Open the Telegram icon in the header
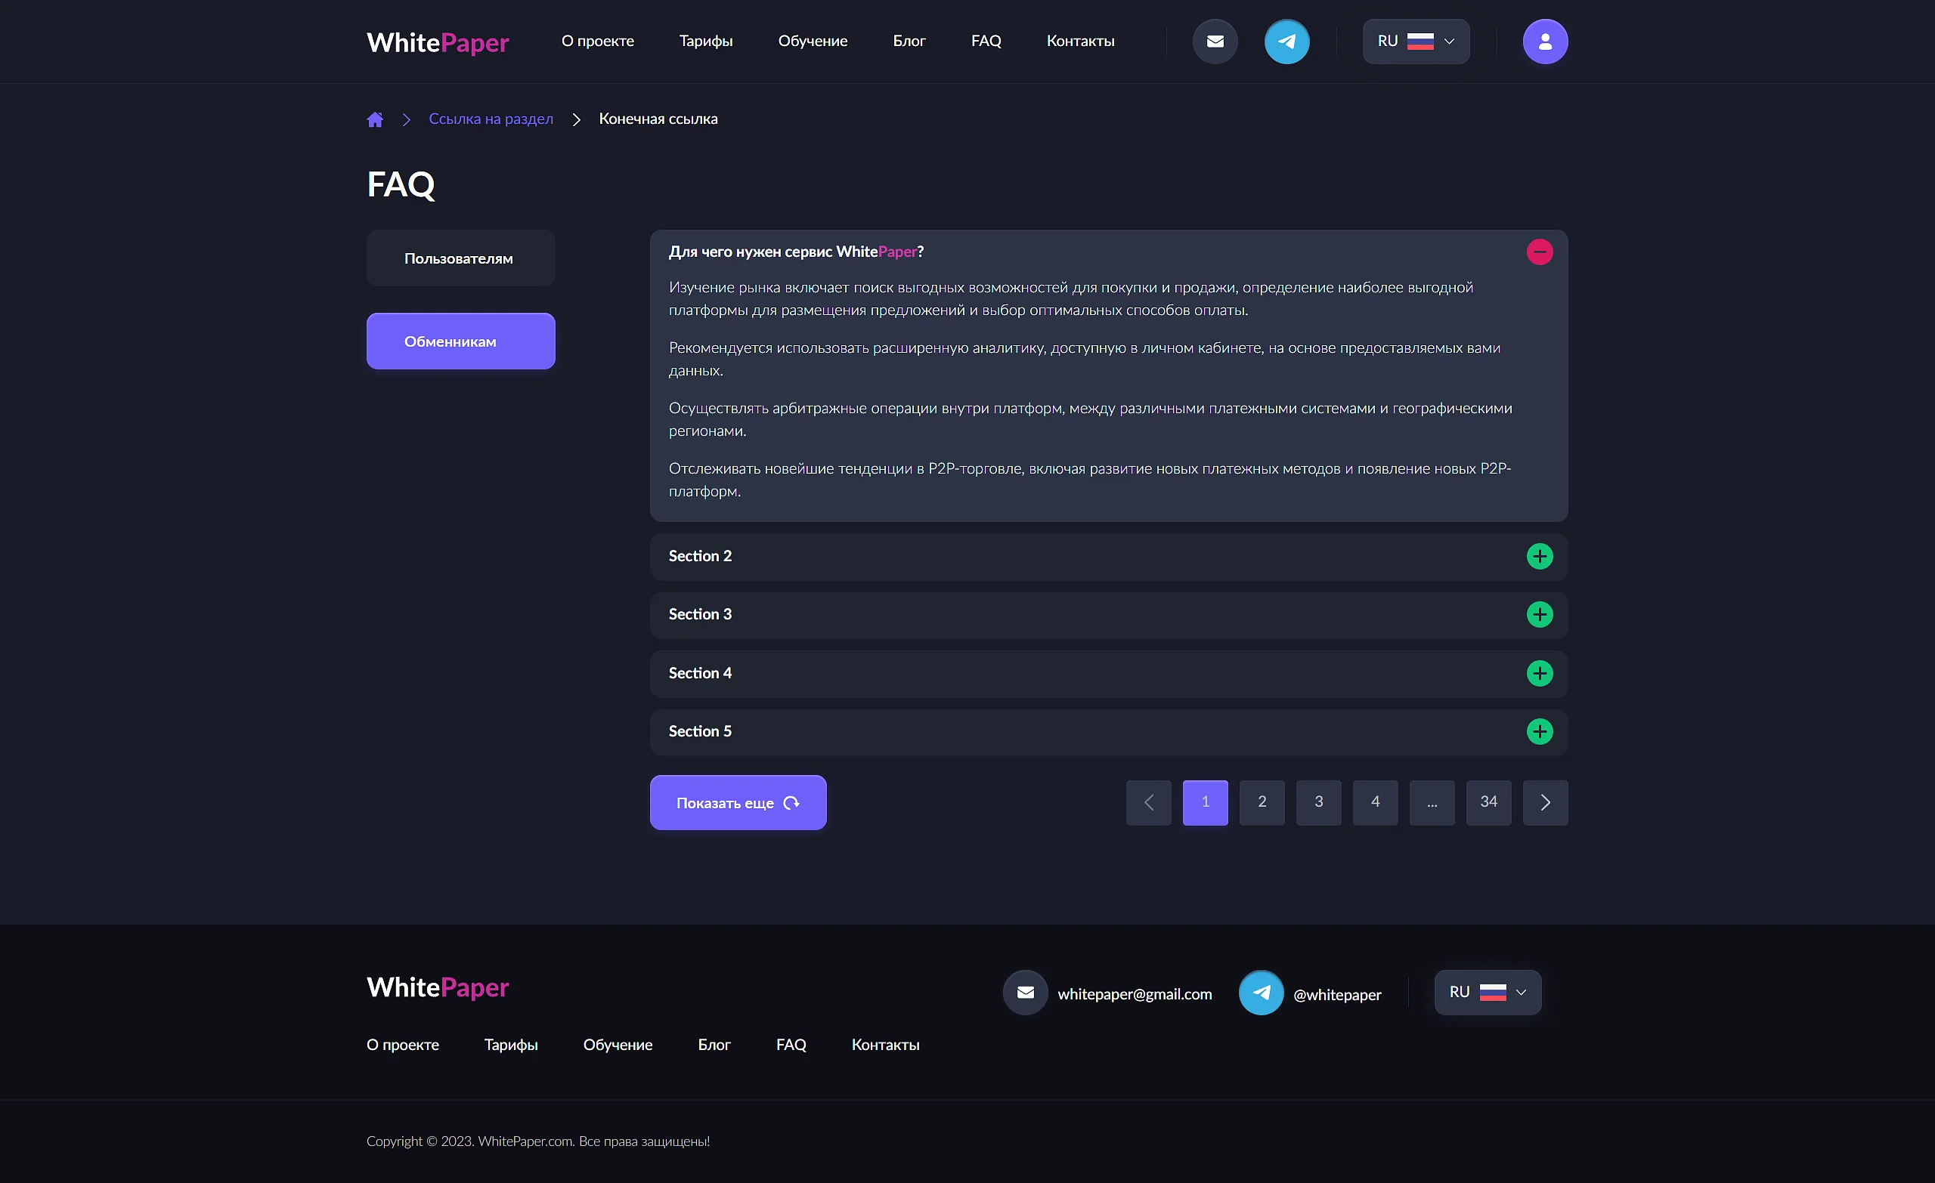The width and height of the screenshot is (1935, 1183). [1286, 42]
